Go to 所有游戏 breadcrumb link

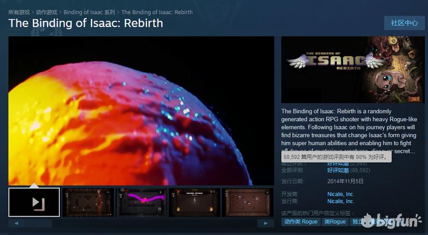coord(19,12)
